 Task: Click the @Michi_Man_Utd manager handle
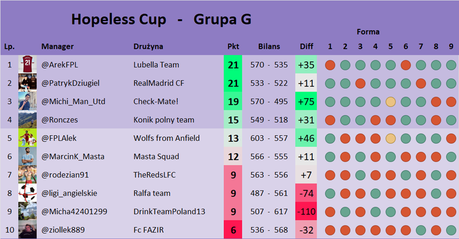click(x=73, y=102)
